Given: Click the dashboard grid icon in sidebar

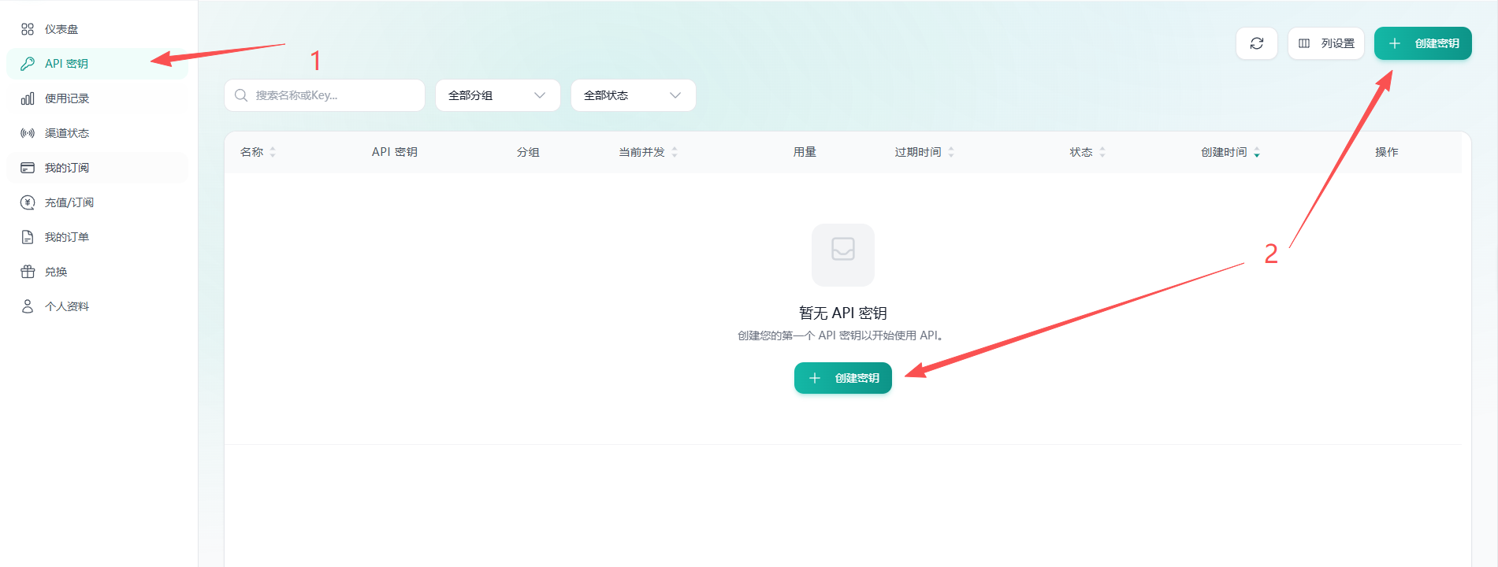Looking at the screenshot, I should click(28, 29).
